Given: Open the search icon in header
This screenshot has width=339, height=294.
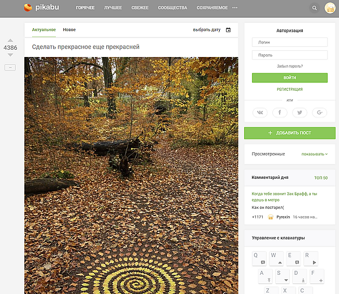Looking at the screenshot, I should 315,8.
